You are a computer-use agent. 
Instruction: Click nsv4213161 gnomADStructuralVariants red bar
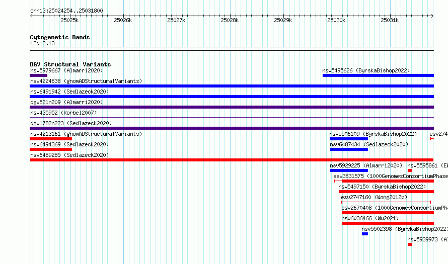[51, 139]
